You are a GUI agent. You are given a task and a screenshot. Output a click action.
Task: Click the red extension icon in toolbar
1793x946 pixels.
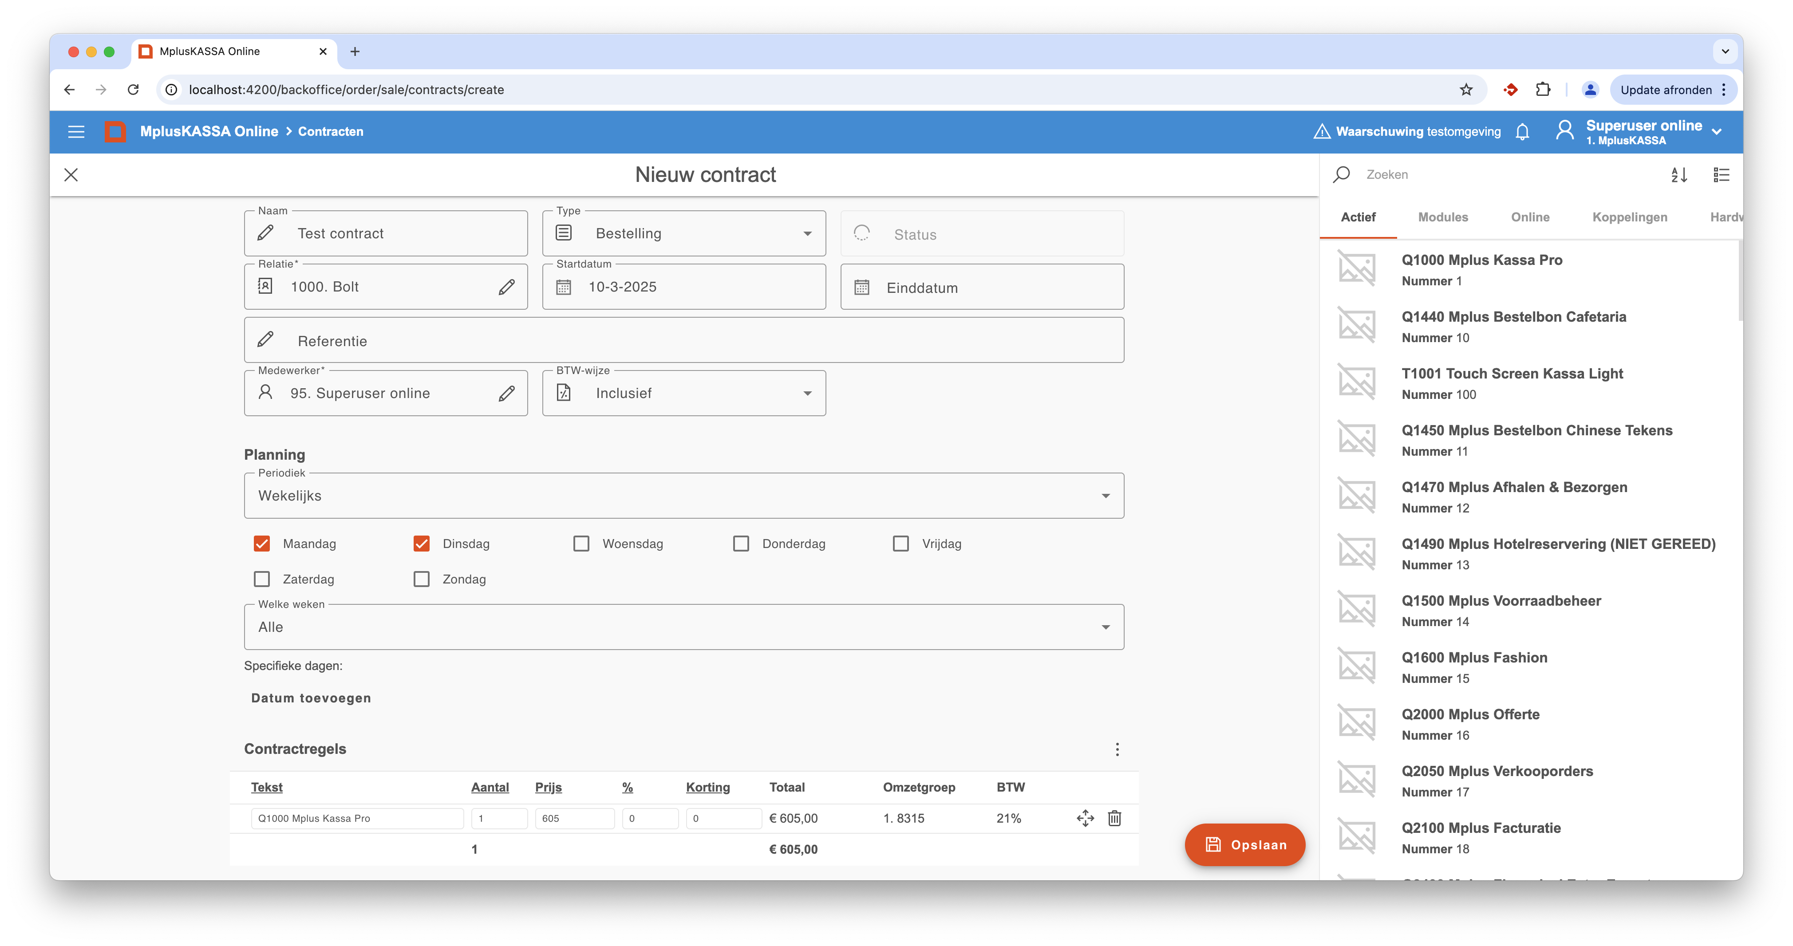coord(1510,90)
